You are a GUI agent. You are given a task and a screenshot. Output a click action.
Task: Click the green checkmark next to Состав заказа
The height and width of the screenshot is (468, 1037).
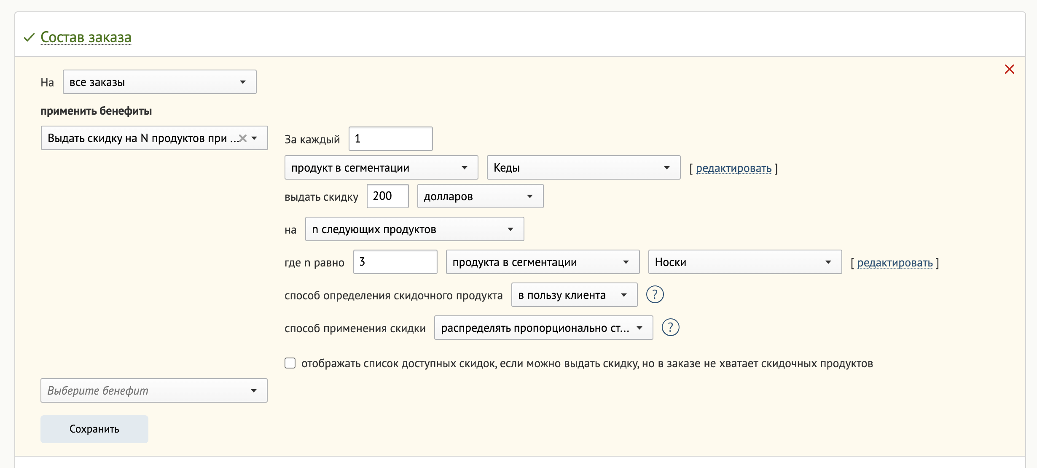[x=29, y=38]
